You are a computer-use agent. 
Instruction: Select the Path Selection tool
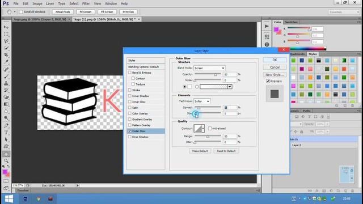(x=6, y=139)
